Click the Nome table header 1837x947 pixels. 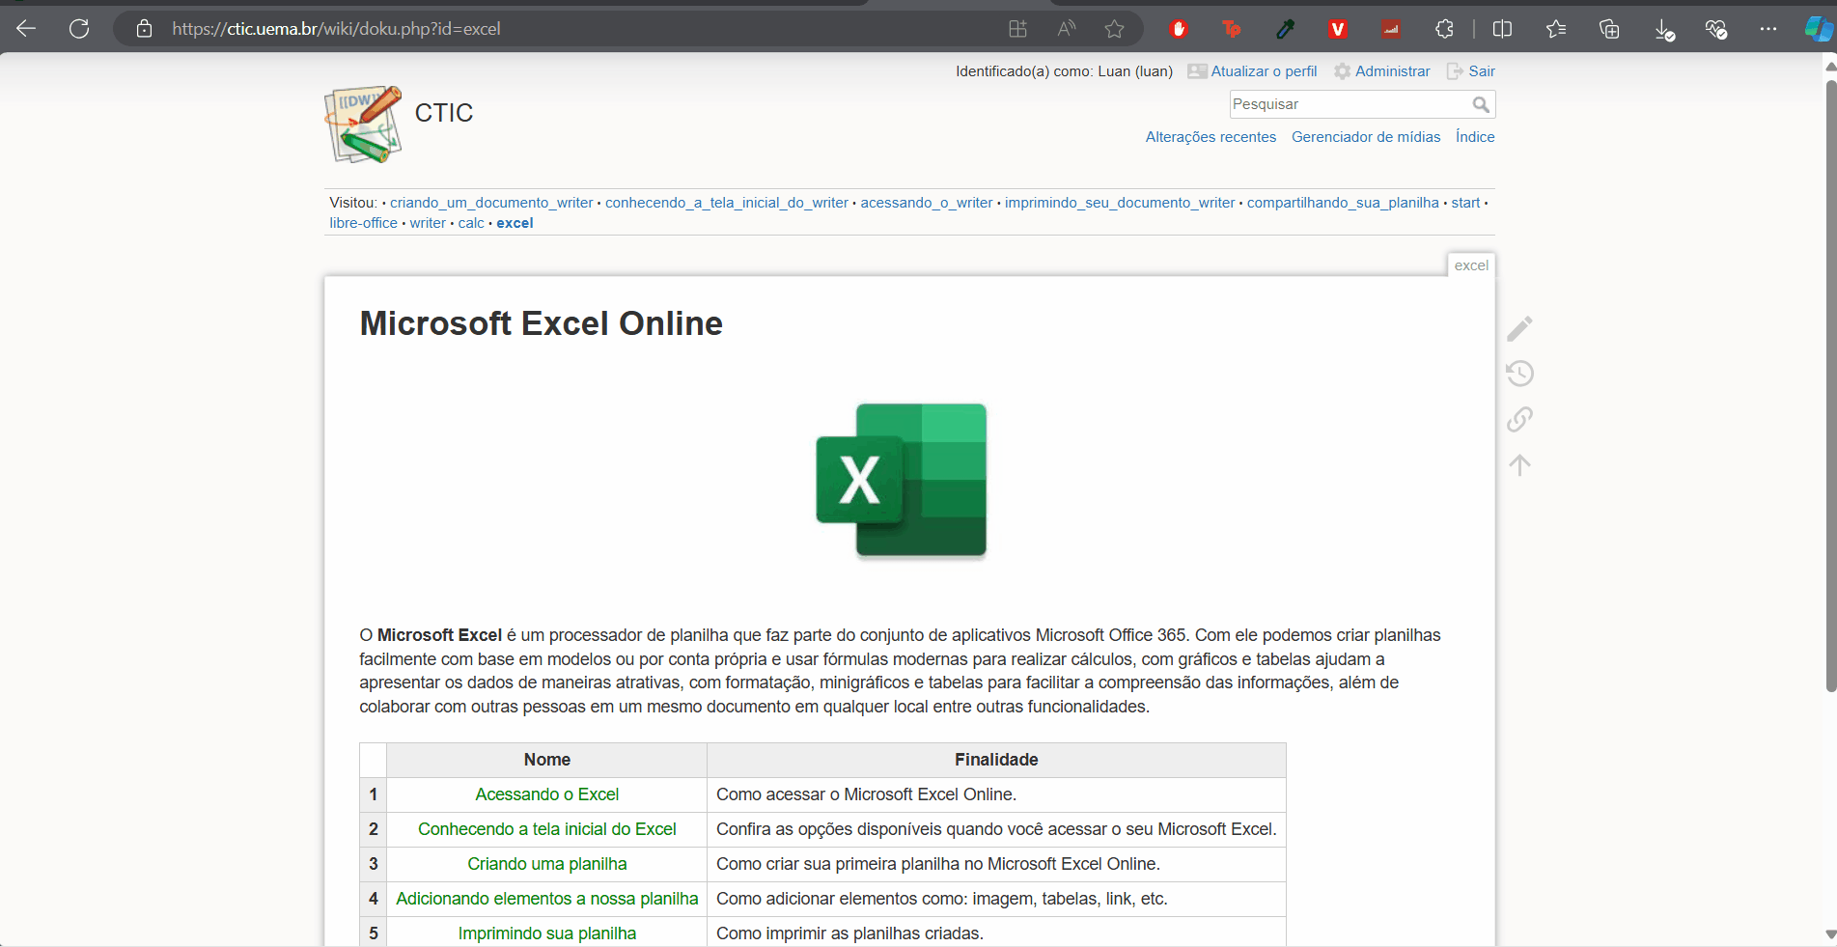point(546,760)
